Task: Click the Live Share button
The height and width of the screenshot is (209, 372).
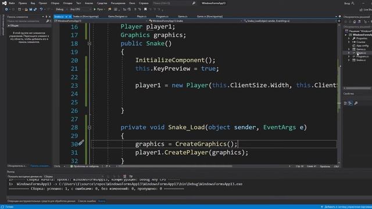Action: click(x=366, y=10)
